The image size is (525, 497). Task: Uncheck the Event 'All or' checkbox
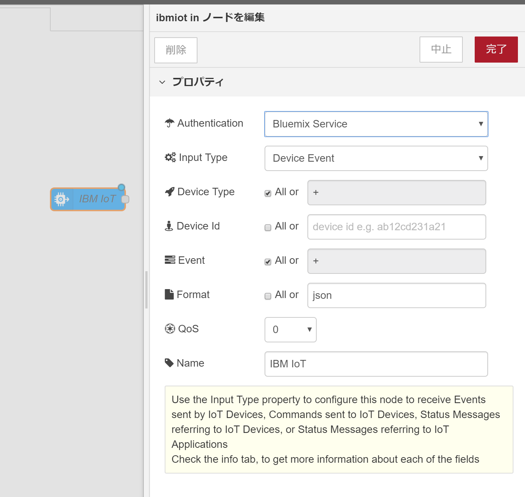point(268,262)
